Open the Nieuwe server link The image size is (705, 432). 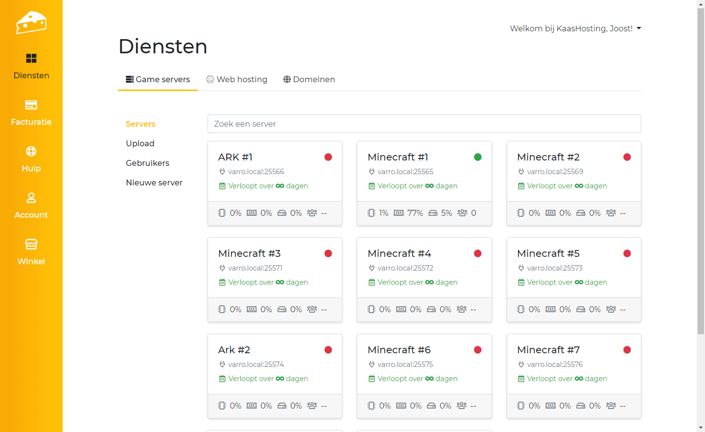point(154,182)
